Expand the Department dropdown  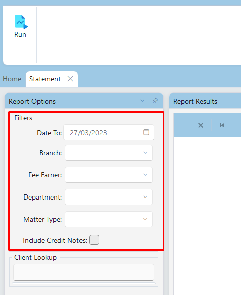109,197
